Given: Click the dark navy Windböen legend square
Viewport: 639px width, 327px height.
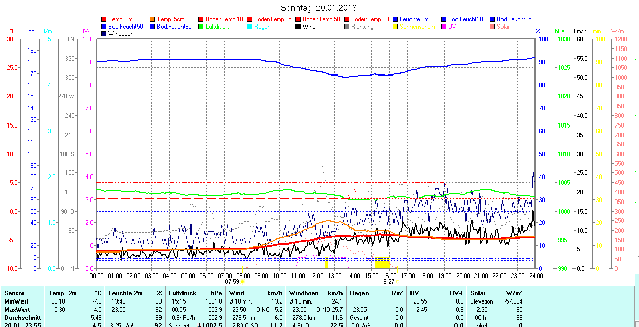Looking at the screenshot, I should point(104,34).
